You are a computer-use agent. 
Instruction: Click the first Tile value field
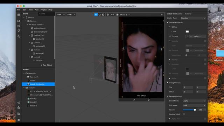click(188, 87)
